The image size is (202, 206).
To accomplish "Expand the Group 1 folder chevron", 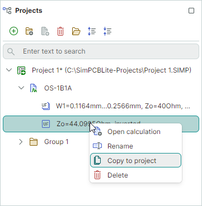I will point(21,142).
